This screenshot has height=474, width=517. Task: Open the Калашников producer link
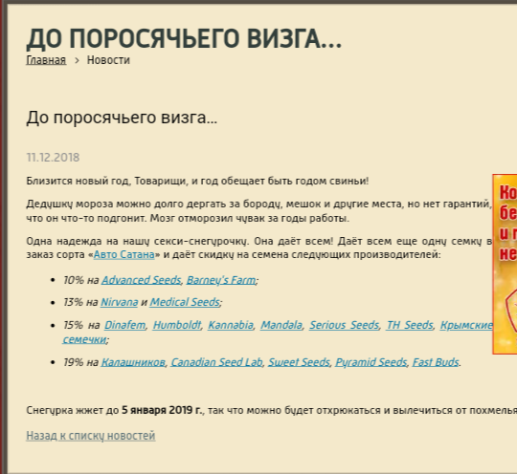coord(133,362)
